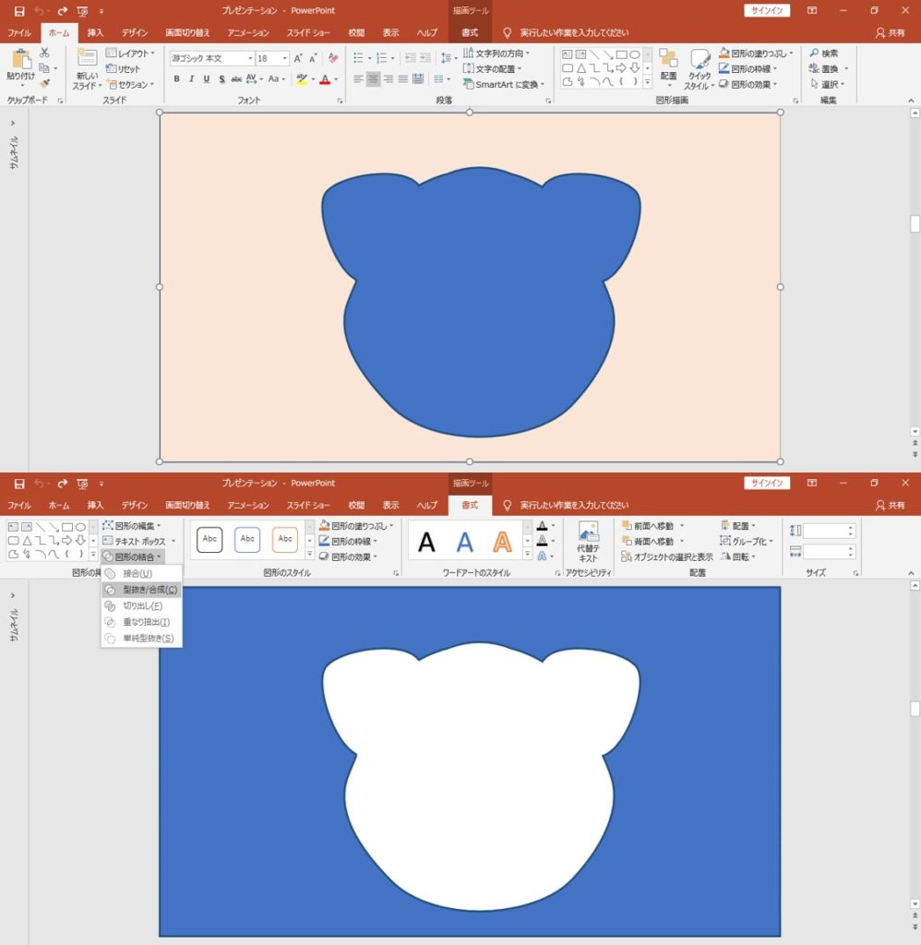
Task: Choose 型抜き/合成(C) from the merge menu
Action: tap(150, 590)
